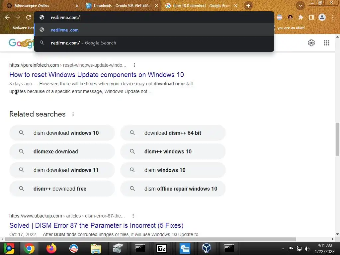Open the blue white round taskbar icon

point(73,248)
